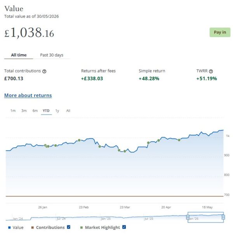Open the More about returns link
Image resolution: width=233 pixels, height=240 pixels.
[x=28, y=95]
